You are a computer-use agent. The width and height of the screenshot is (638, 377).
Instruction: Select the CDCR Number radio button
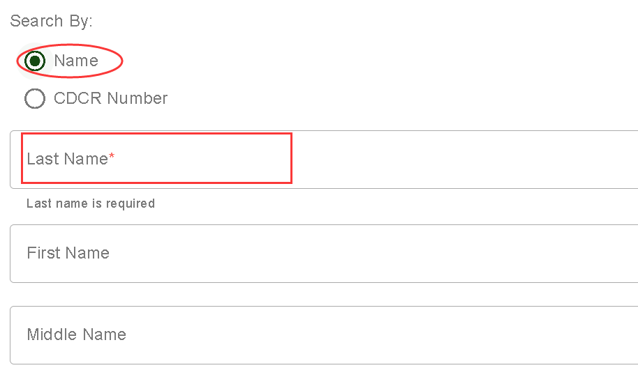point(35,99)
